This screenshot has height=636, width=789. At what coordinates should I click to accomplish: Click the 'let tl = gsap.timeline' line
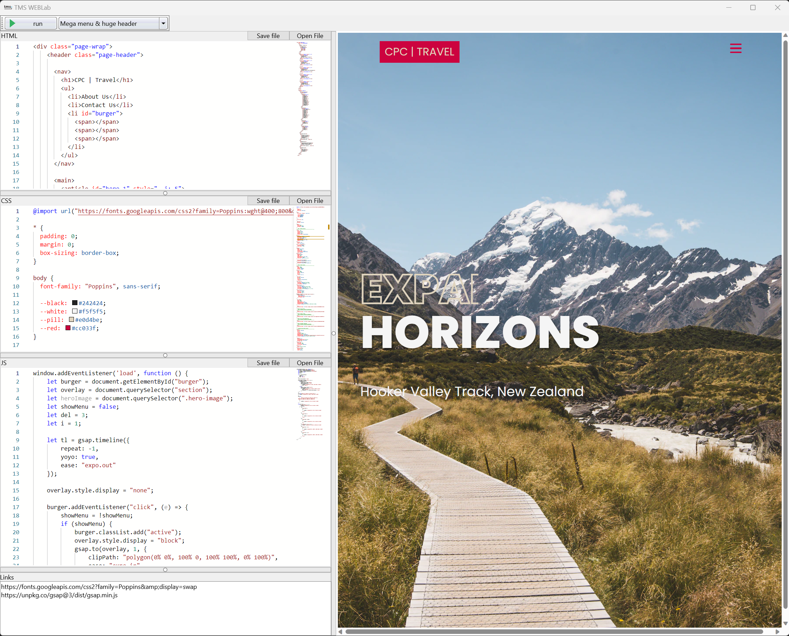click(88, 440)
